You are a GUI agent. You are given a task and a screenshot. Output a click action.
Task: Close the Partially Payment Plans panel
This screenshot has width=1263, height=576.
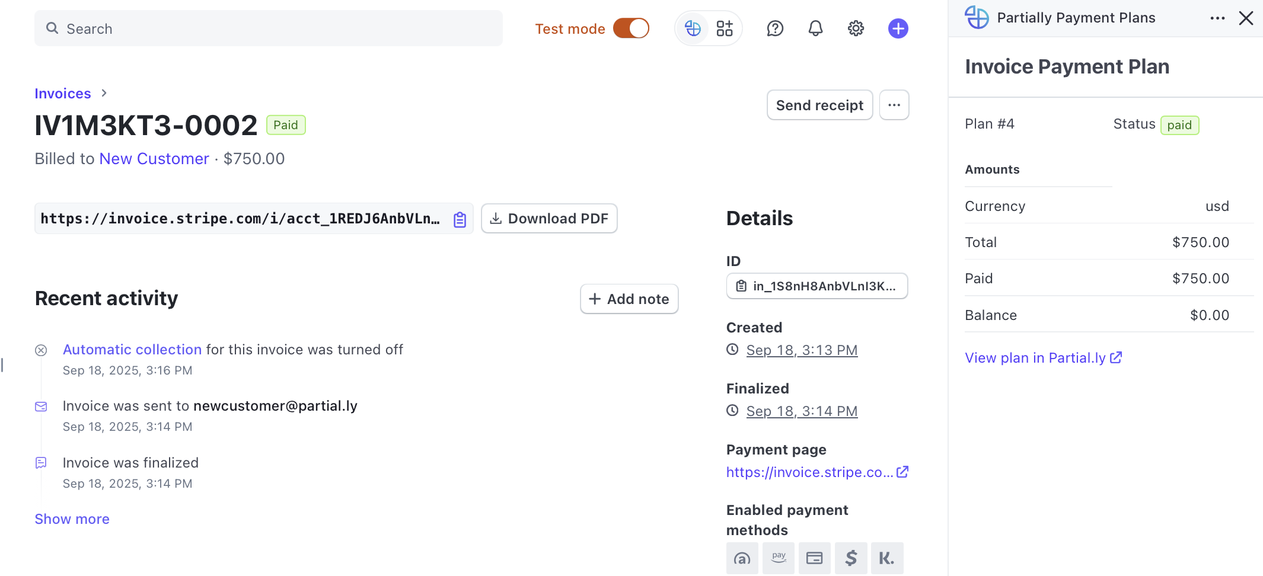(x=1246, y=18)
